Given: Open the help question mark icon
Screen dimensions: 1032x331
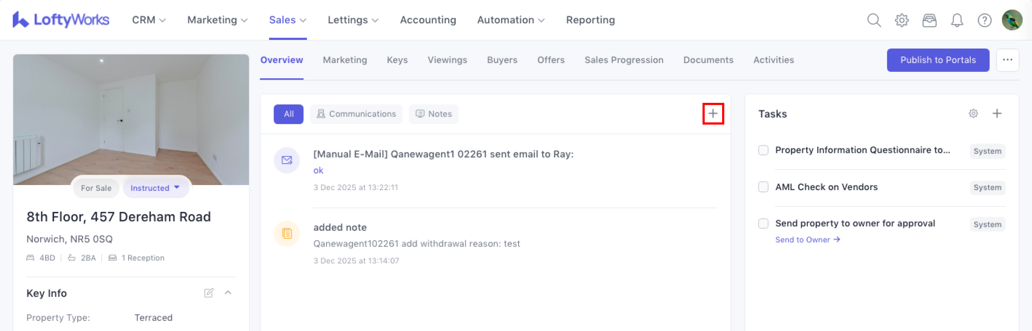Looking at the screenshot, I should click(x=984, y=20).
